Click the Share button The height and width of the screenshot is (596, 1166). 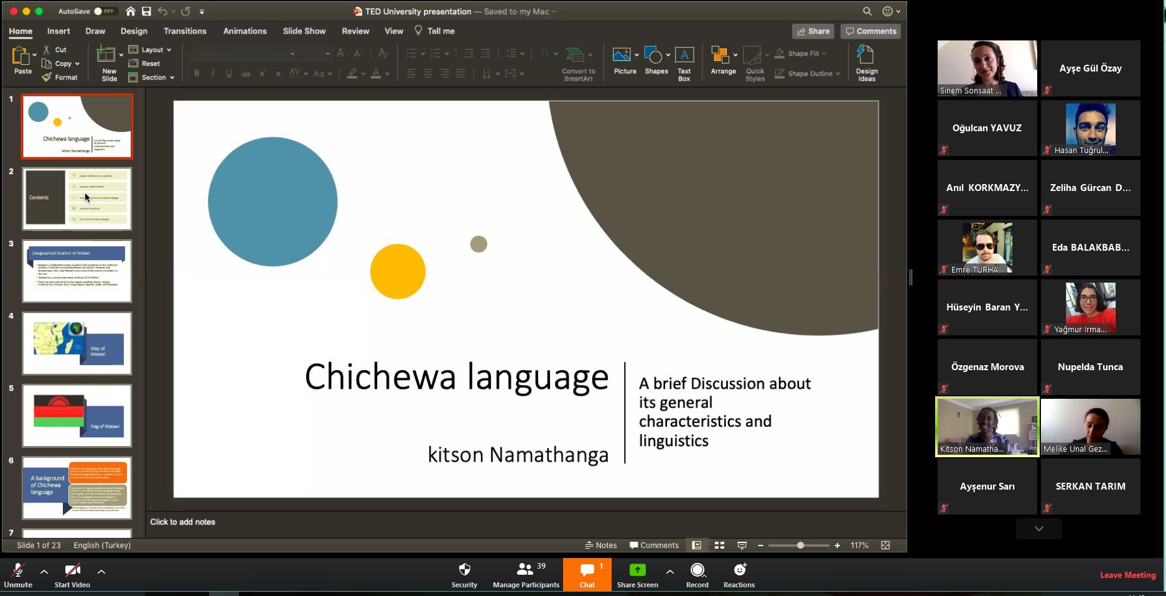click(813, 31)
